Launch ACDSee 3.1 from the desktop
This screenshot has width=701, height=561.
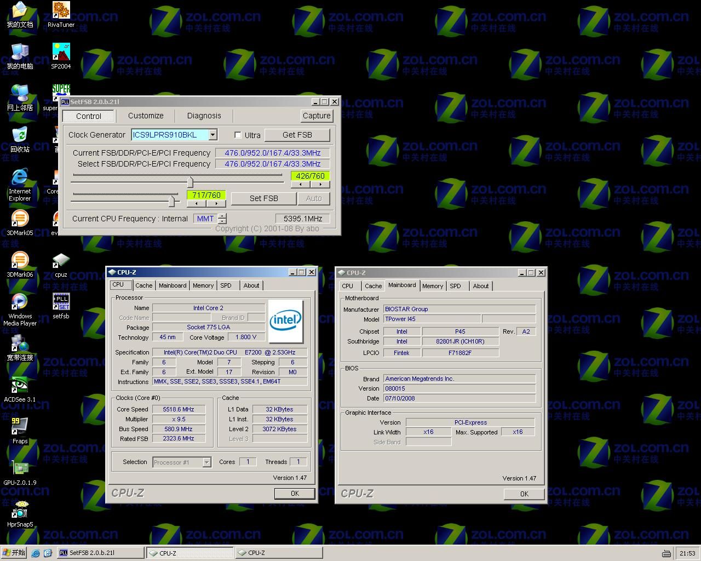pos(20,390)
